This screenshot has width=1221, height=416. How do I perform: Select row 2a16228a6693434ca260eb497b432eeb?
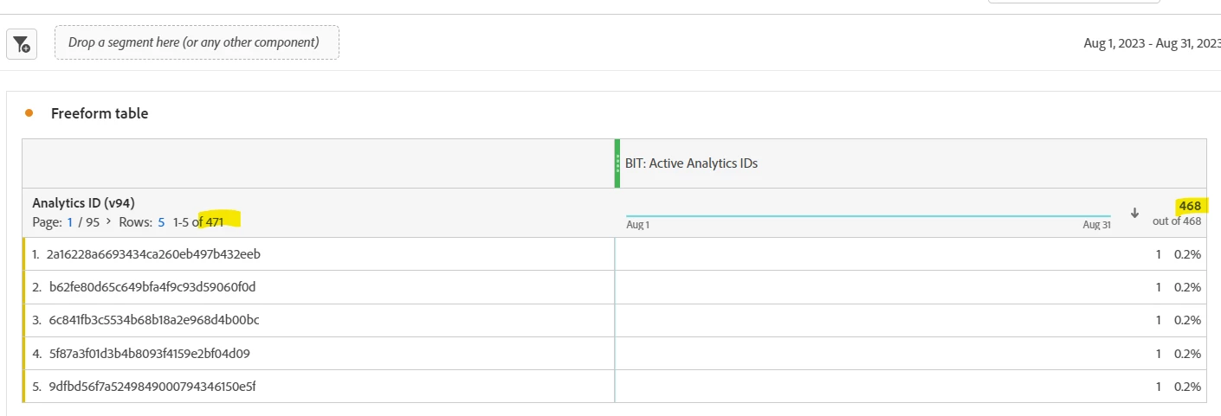(x=319, y=254)
